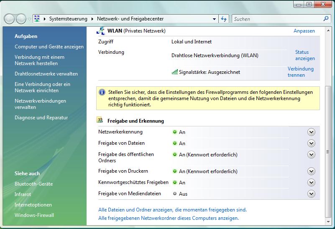Image resolution: width=335 pixels, height=229 pixels.
Task: Click gray status dot for Freigabe von Mediendateien
Action: coord(174,194)
